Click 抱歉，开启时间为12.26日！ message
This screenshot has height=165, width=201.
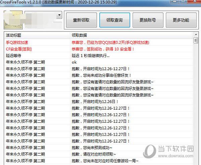point(95,102)
